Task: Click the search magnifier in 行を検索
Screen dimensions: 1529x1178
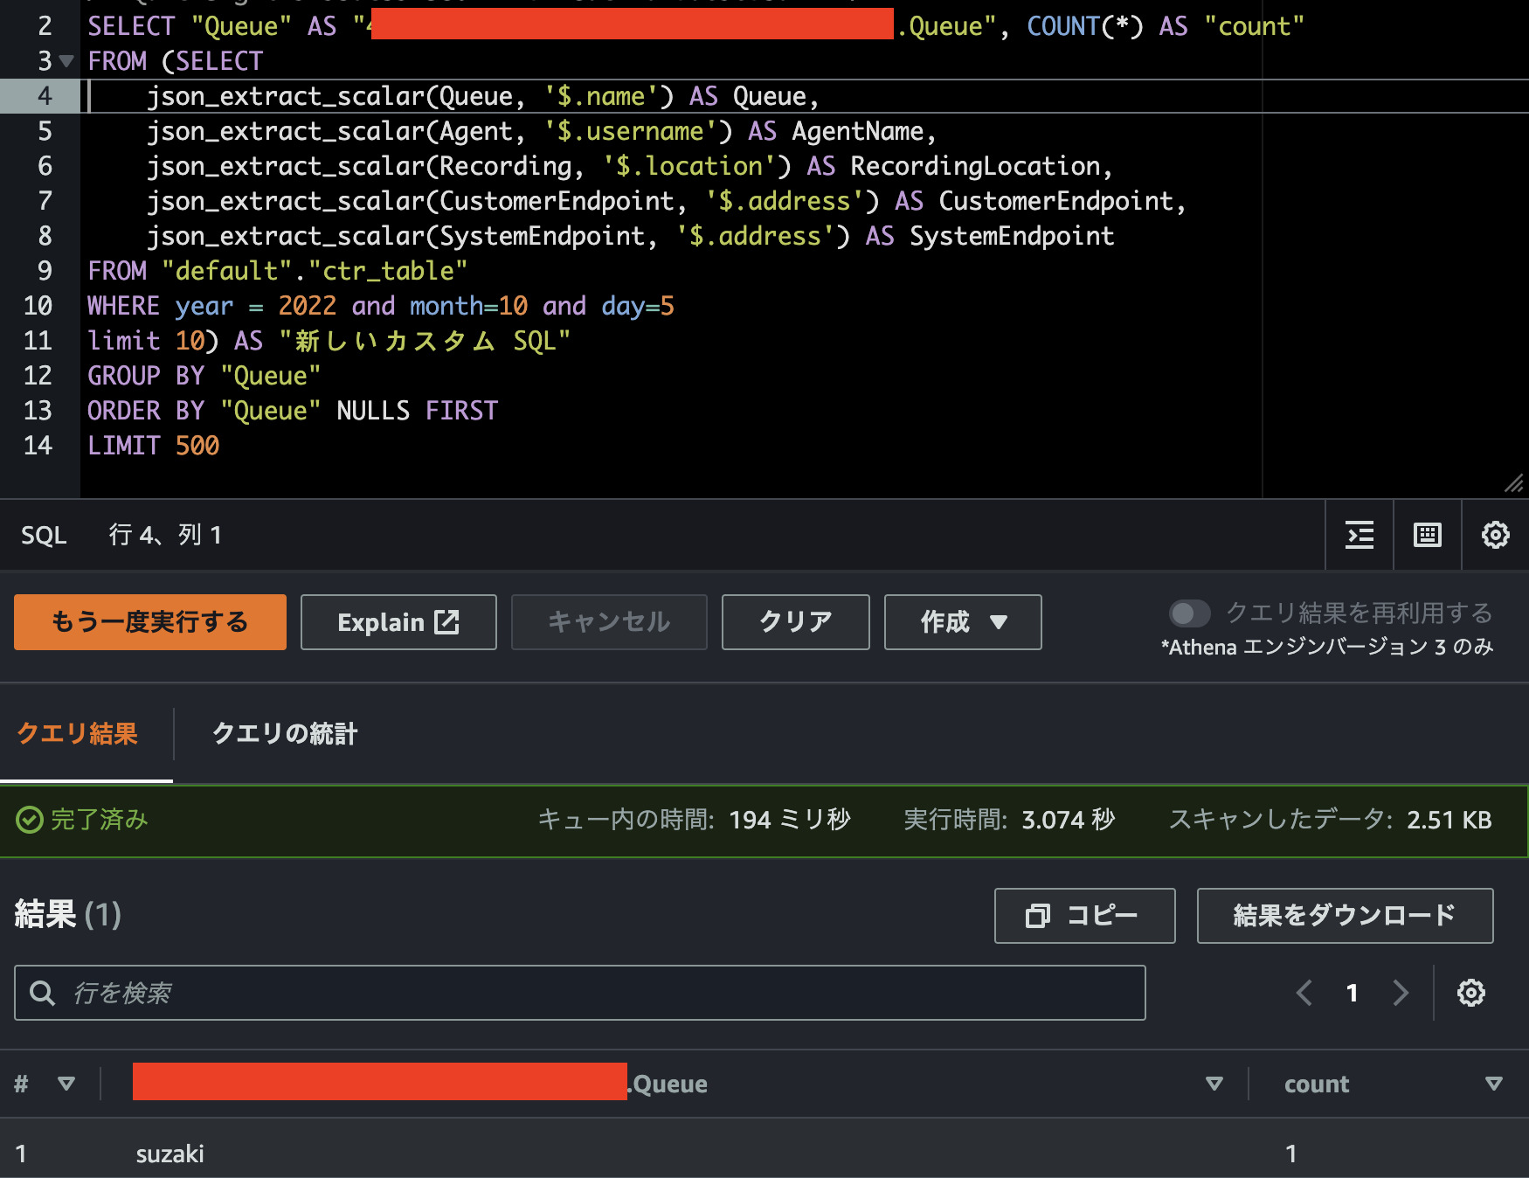Action: coord(41,993)
